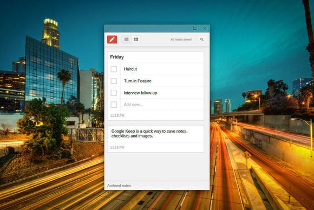Click the Haircut list item text

(x=130, y=69)
